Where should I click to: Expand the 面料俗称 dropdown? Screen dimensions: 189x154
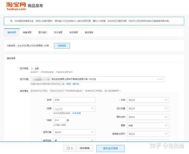(148, 117)
